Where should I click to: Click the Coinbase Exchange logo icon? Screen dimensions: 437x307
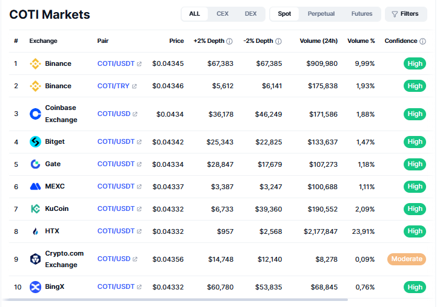click(35, 114)
